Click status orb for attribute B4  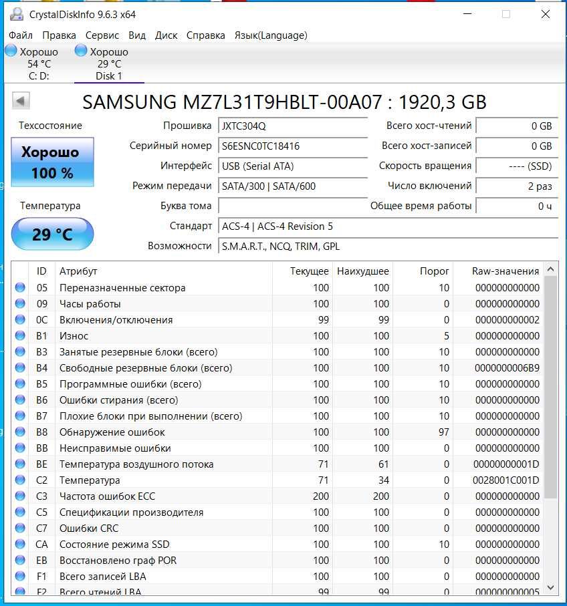pos(20,368)
